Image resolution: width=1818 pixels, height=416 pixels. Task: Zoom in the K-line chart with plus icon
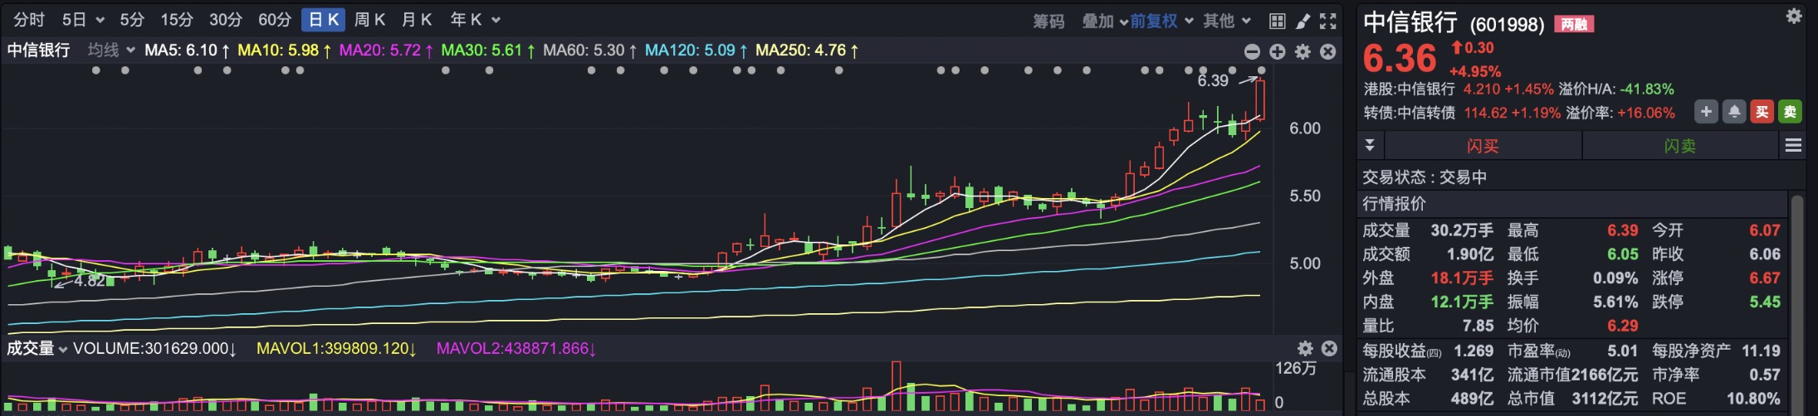pos(1278,51)
